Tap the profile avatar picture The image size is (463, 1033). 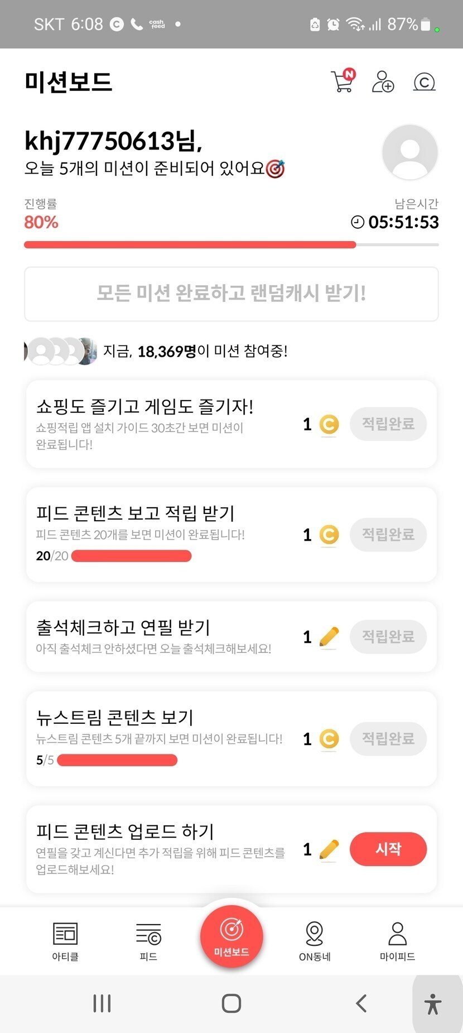[409, 152]
